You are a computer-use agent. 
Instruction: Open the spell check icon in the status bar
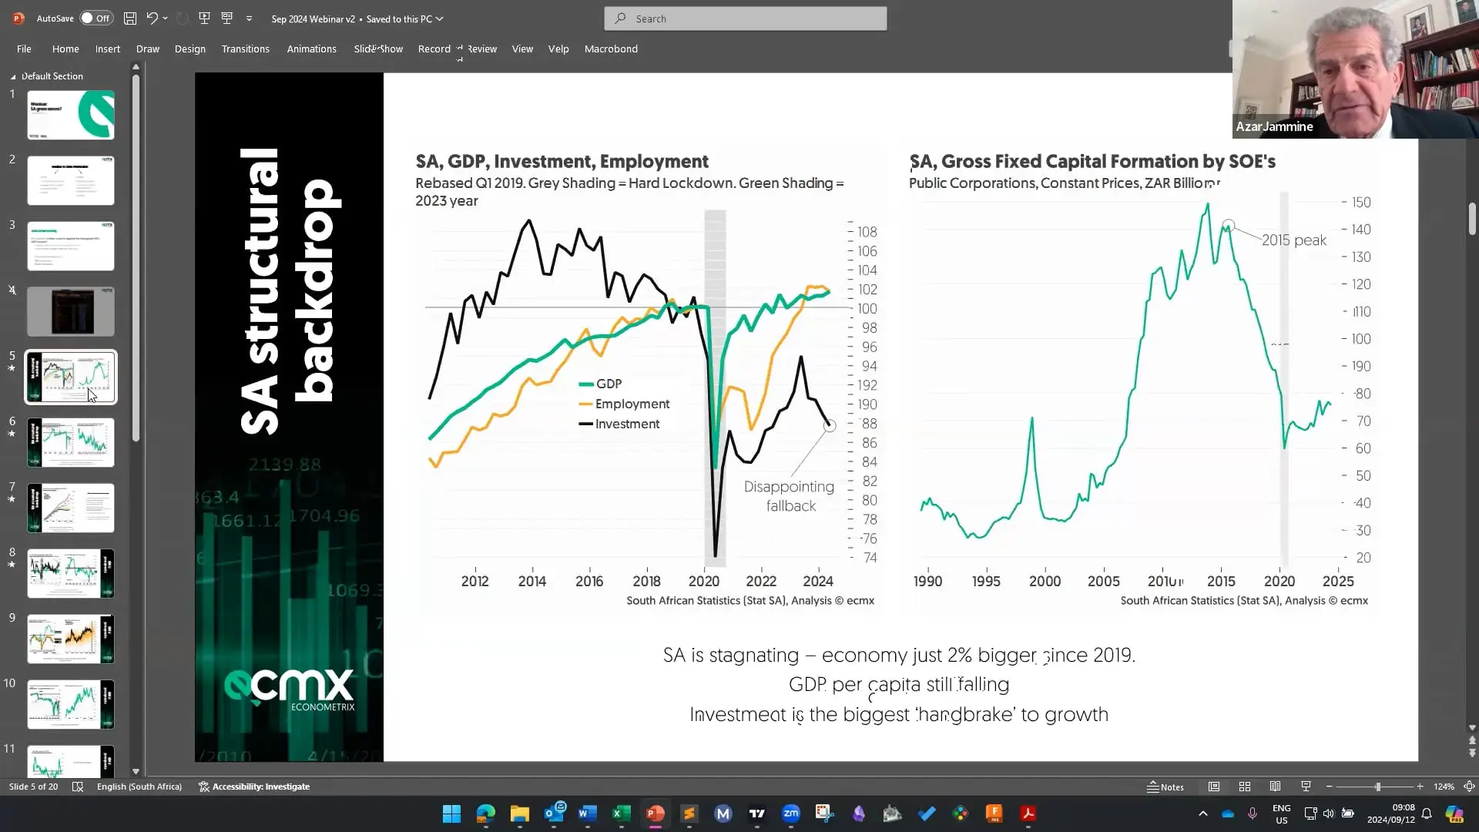[77, 787]
